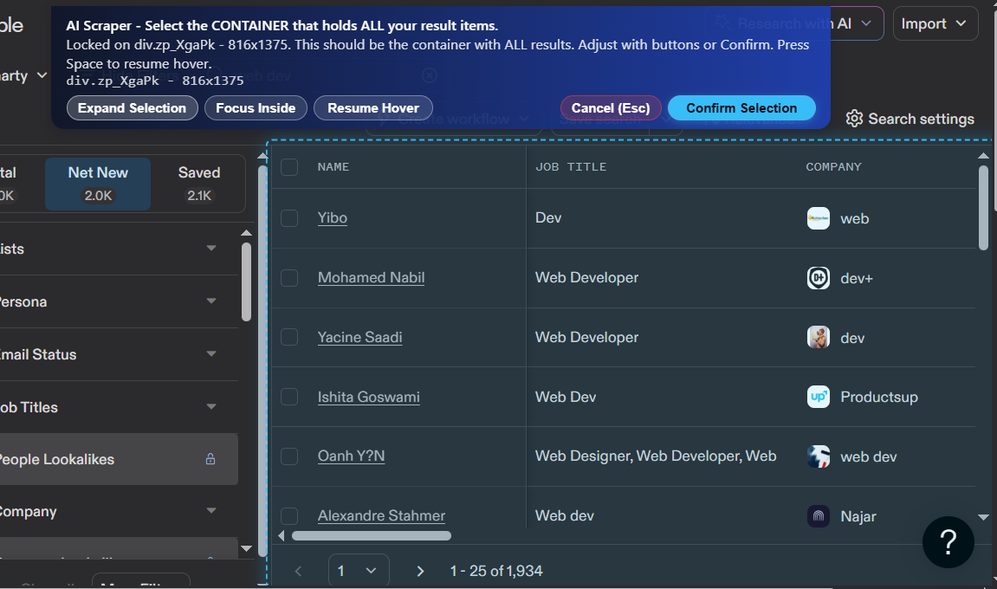The image size is (997, 589).
Task: Click the JOB TITLE column header
Action: pyautogui.click(x=571, y=166)
